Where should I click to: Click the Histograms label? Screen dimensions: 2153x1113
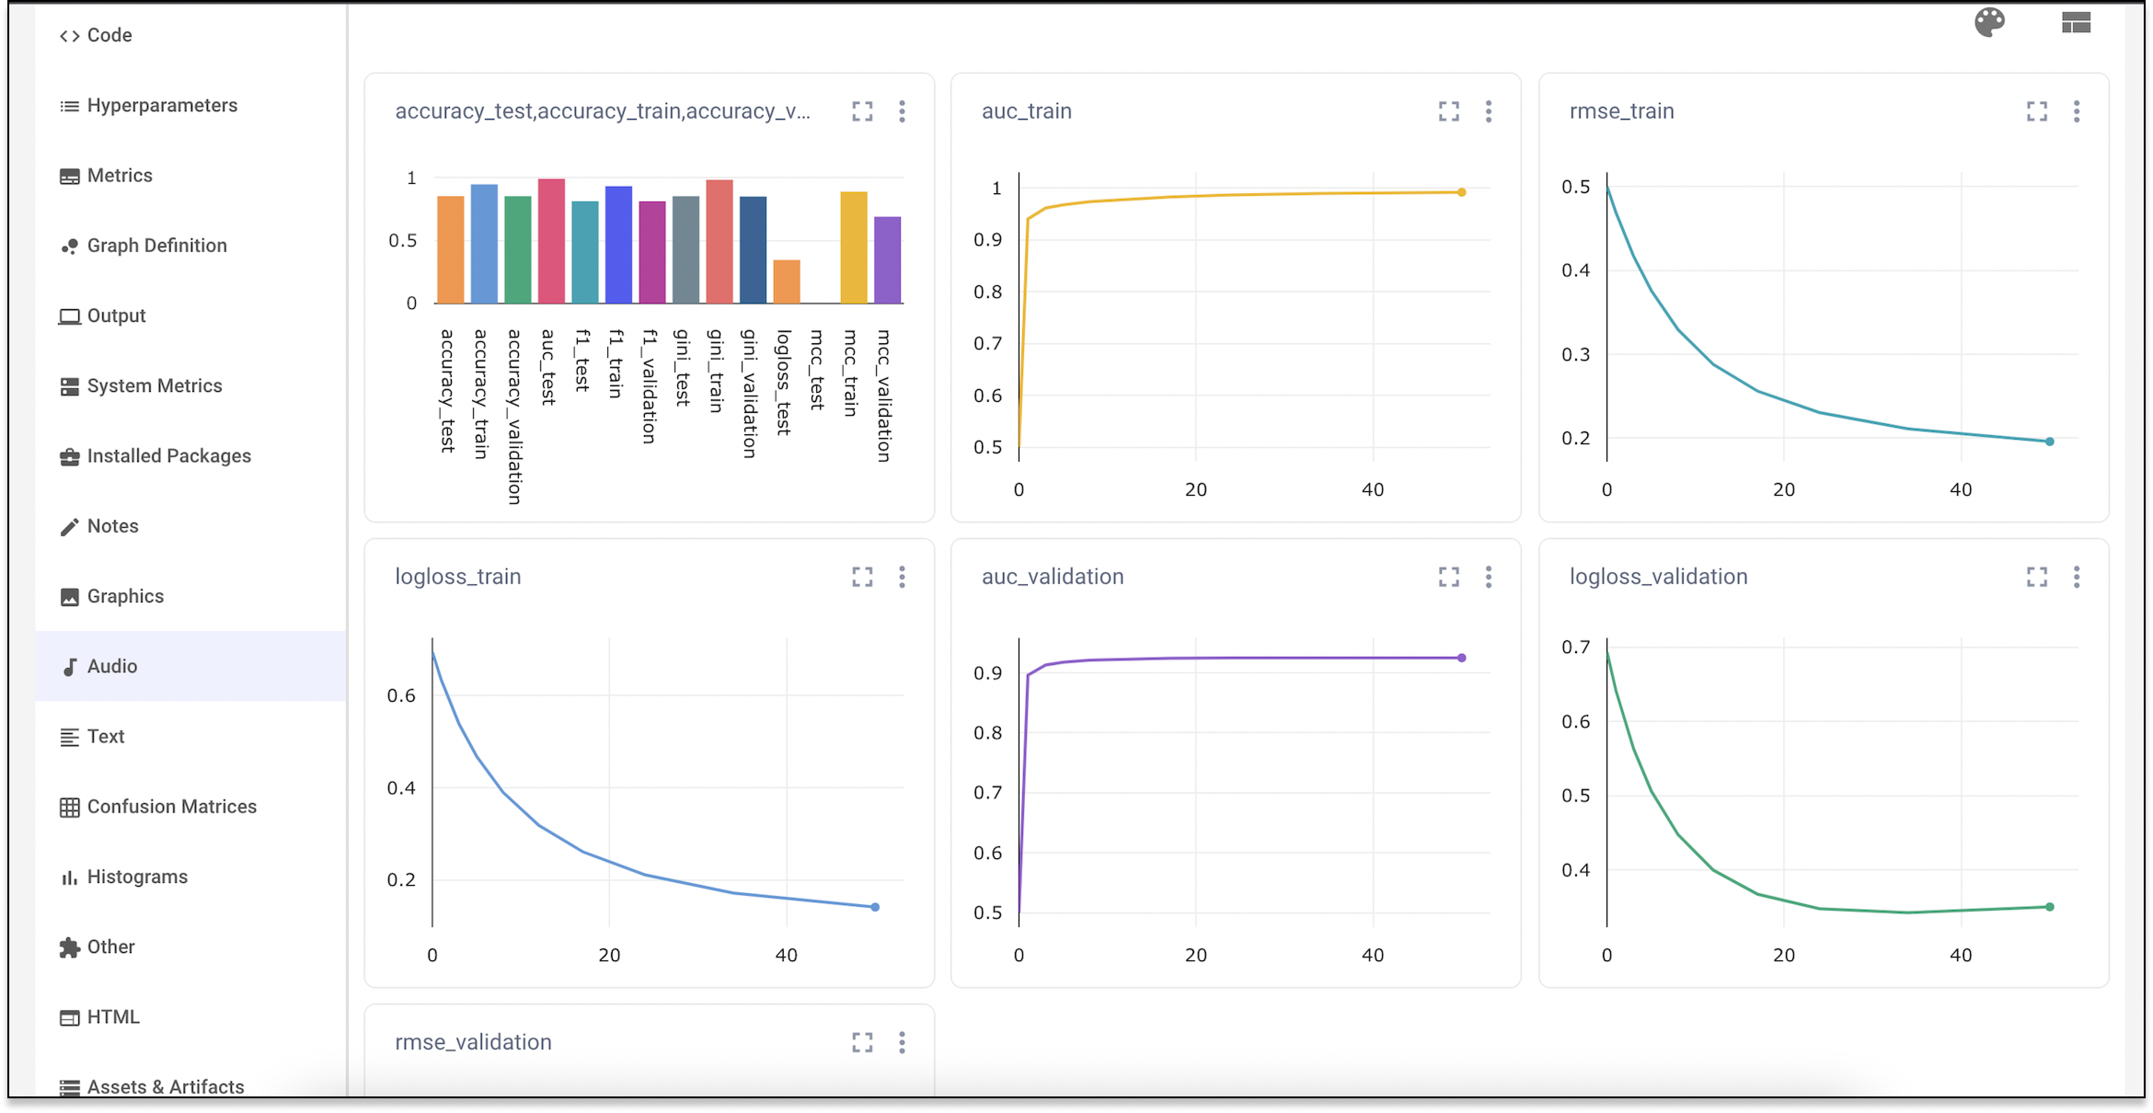137,878
